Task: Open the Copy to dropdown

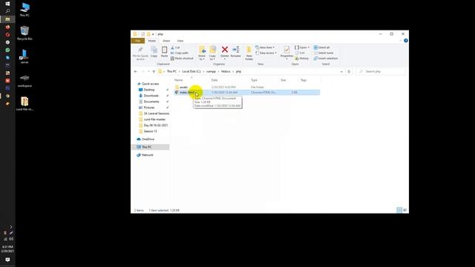Action: click(x=212, y=58)
